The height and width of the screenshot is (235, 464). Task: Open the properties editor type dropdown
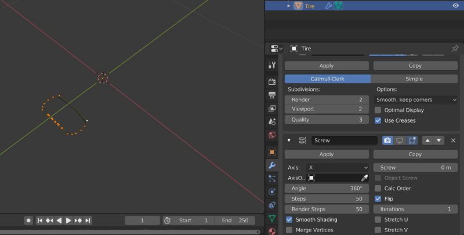[277, 49]
